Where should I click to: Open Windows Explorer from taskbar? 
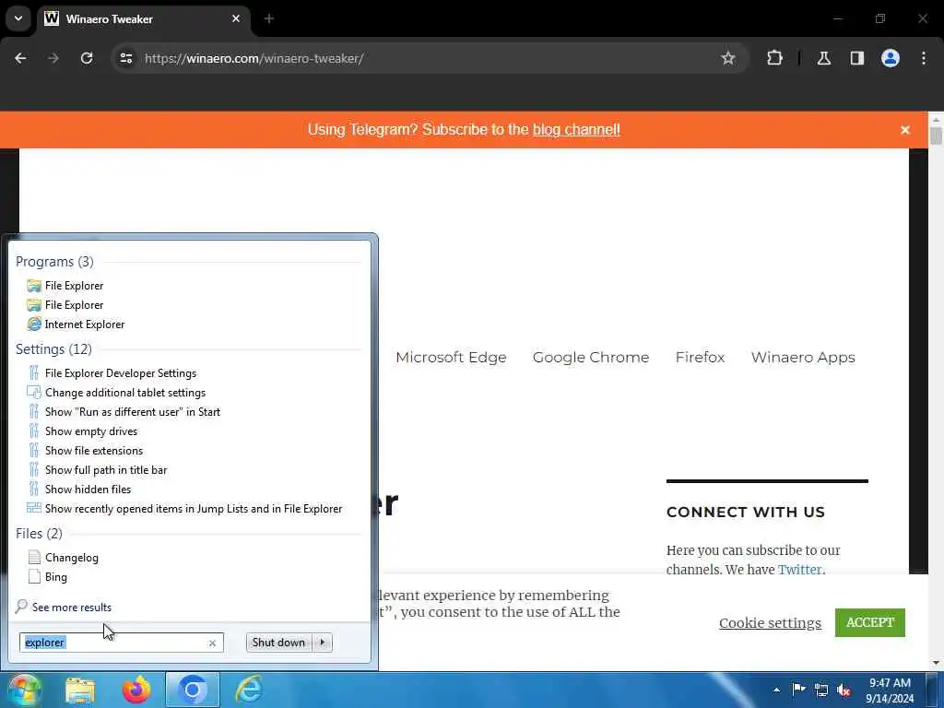click(x=80, y=690)
